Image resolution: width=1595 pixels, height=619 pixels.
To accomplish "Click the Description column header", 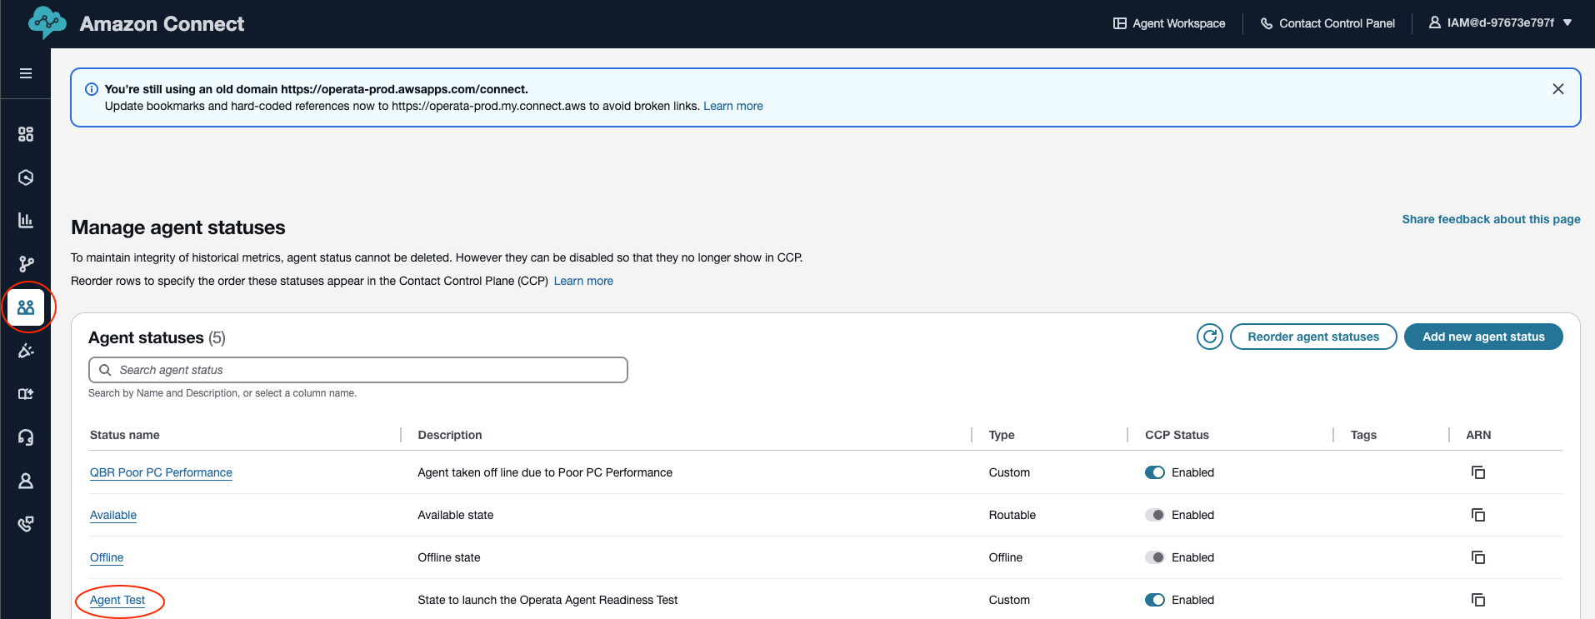I will tap(450, 435).
